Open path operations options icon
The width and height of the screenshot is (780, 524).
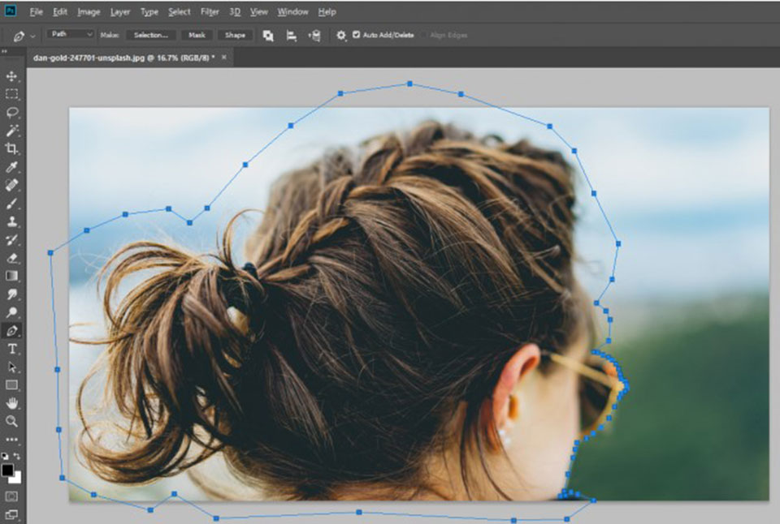(x=267, y=35)
